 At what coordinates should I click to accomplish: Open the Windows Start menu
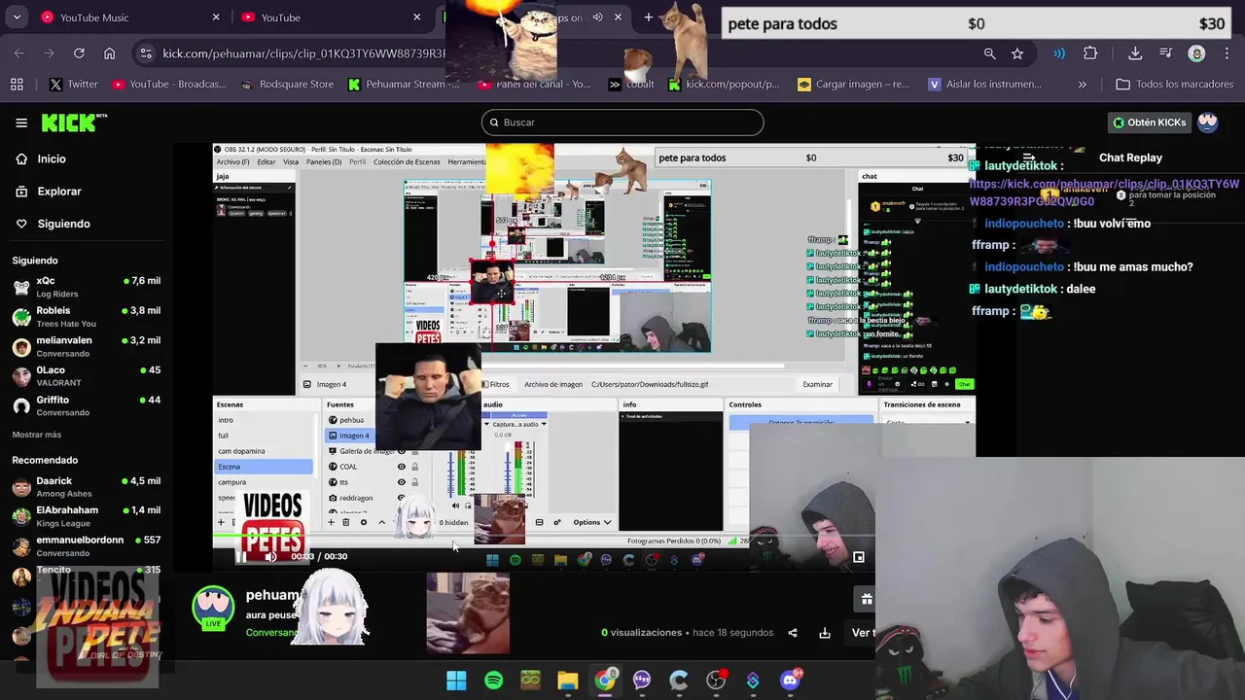tap(456, 681)
